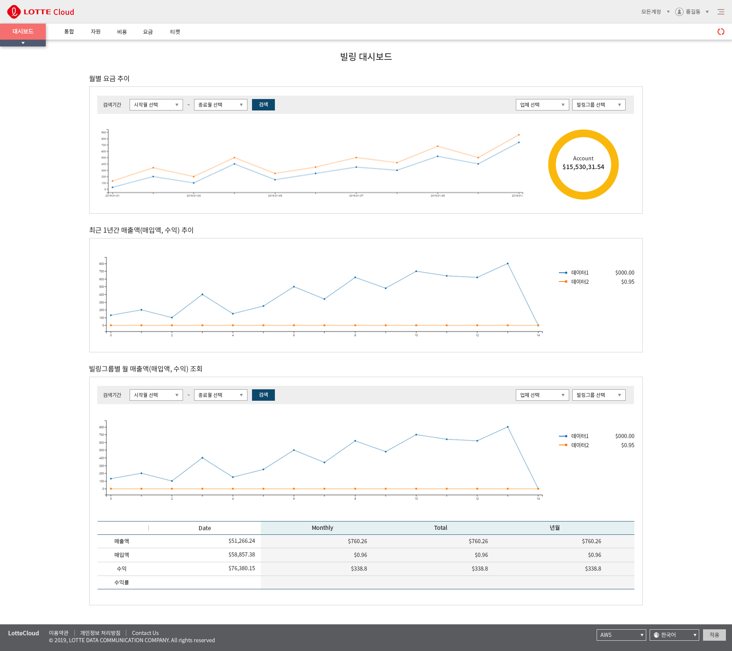
Task: Open the 자원 menu
Action: pyautogui.click(x=95, y=32)
